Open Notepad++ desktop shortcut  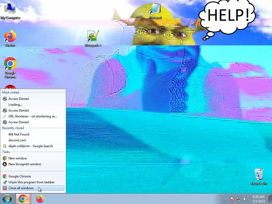click(x=93, y=38)
